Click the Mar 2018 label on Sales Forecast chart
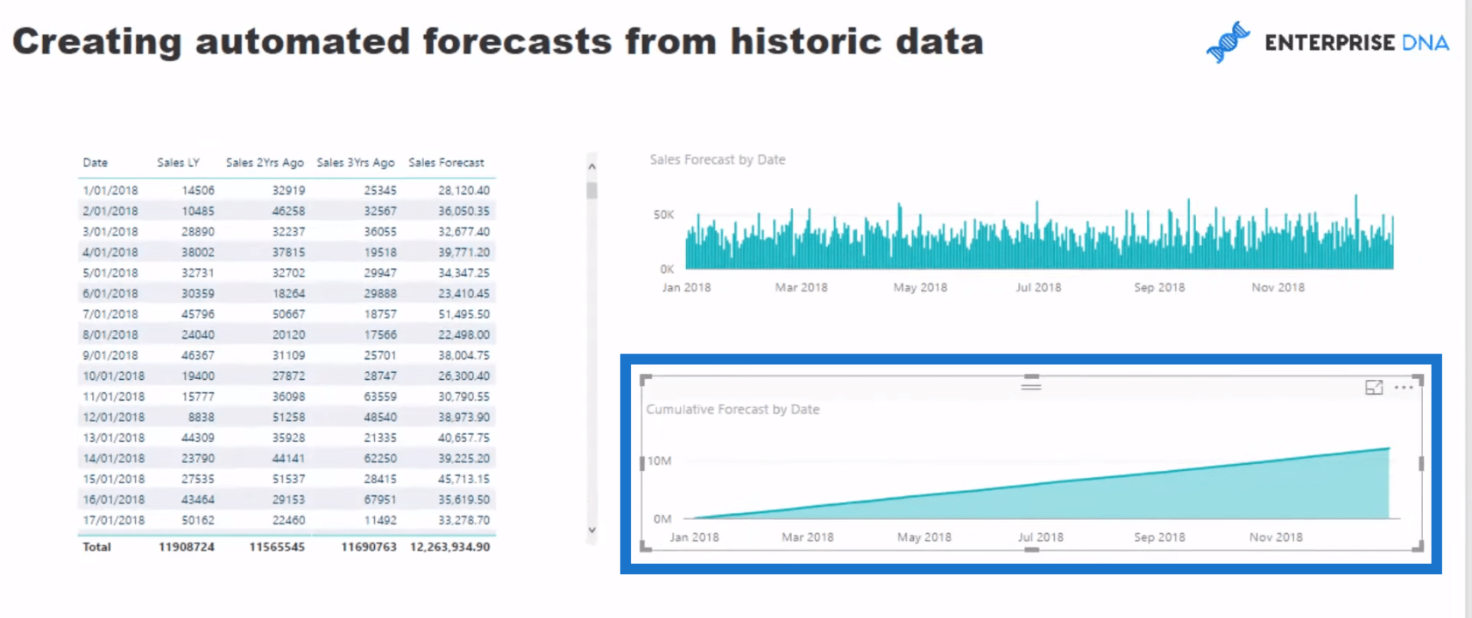The width and height of the screenshot is (1472, 618). click(801, 287)
